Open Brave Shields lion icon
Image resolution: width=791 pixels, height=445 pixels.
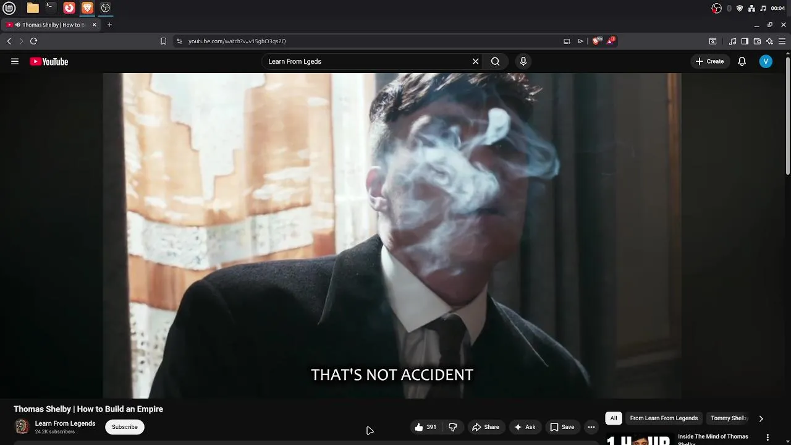[x=596, y=41]
